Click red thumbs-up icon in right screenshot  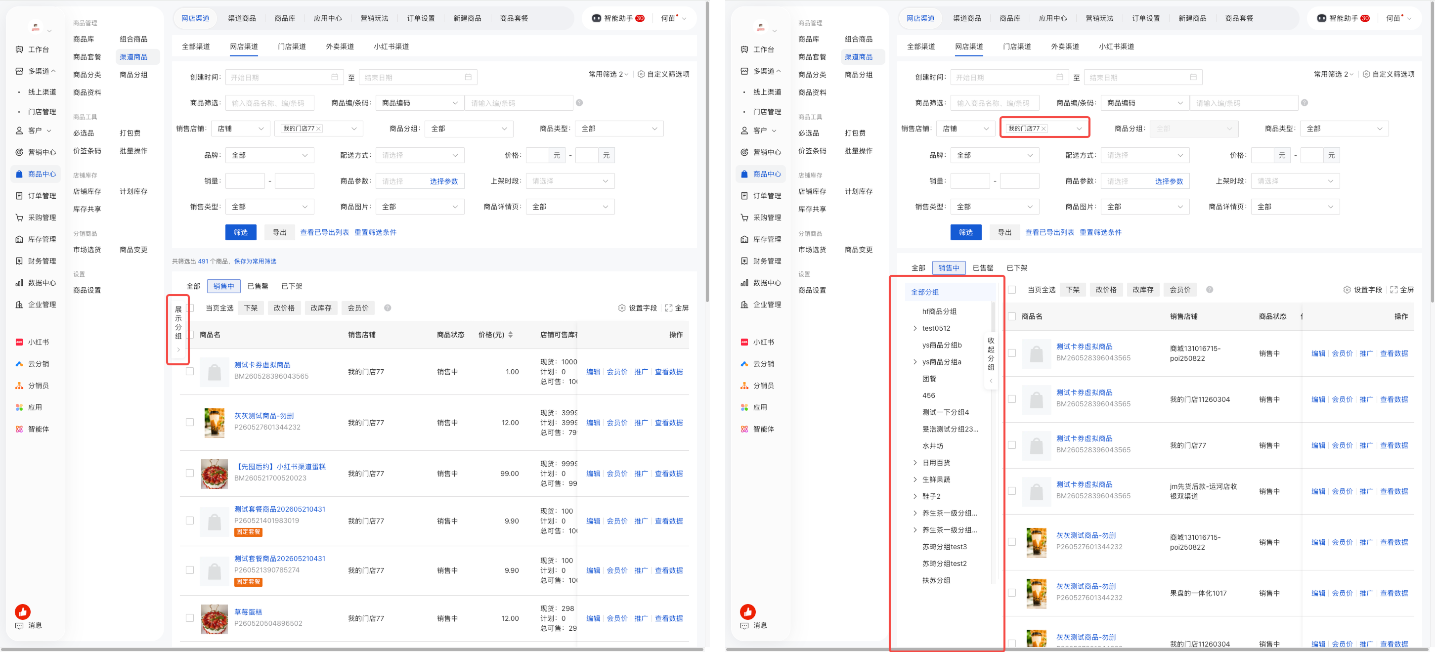point(747,612)
